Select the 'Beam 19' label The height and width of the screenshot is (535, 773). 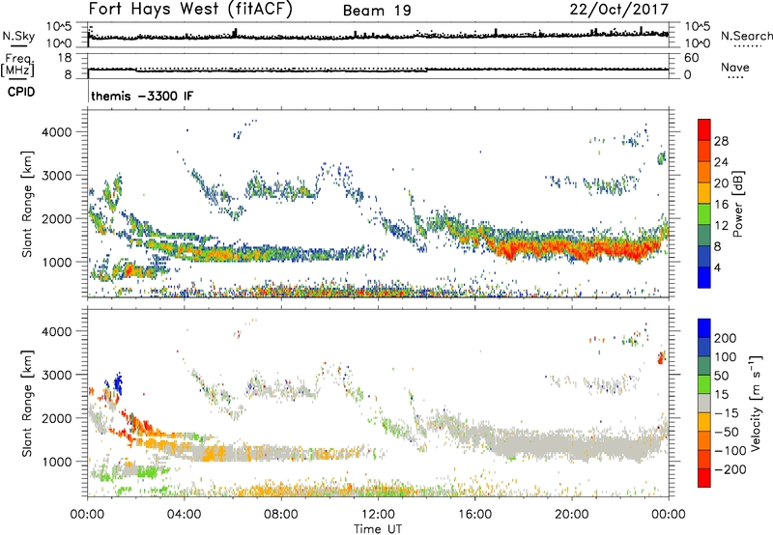pos(377,11)
